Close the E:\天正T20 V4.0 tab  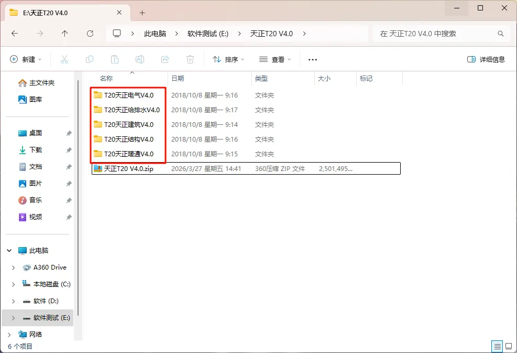tap(119, 13)
